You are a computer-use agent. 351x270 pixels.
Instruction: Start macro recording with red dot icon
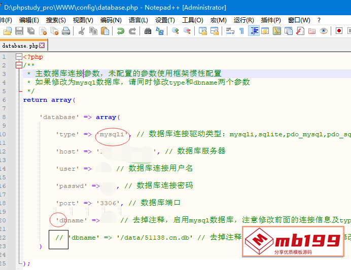339,31
